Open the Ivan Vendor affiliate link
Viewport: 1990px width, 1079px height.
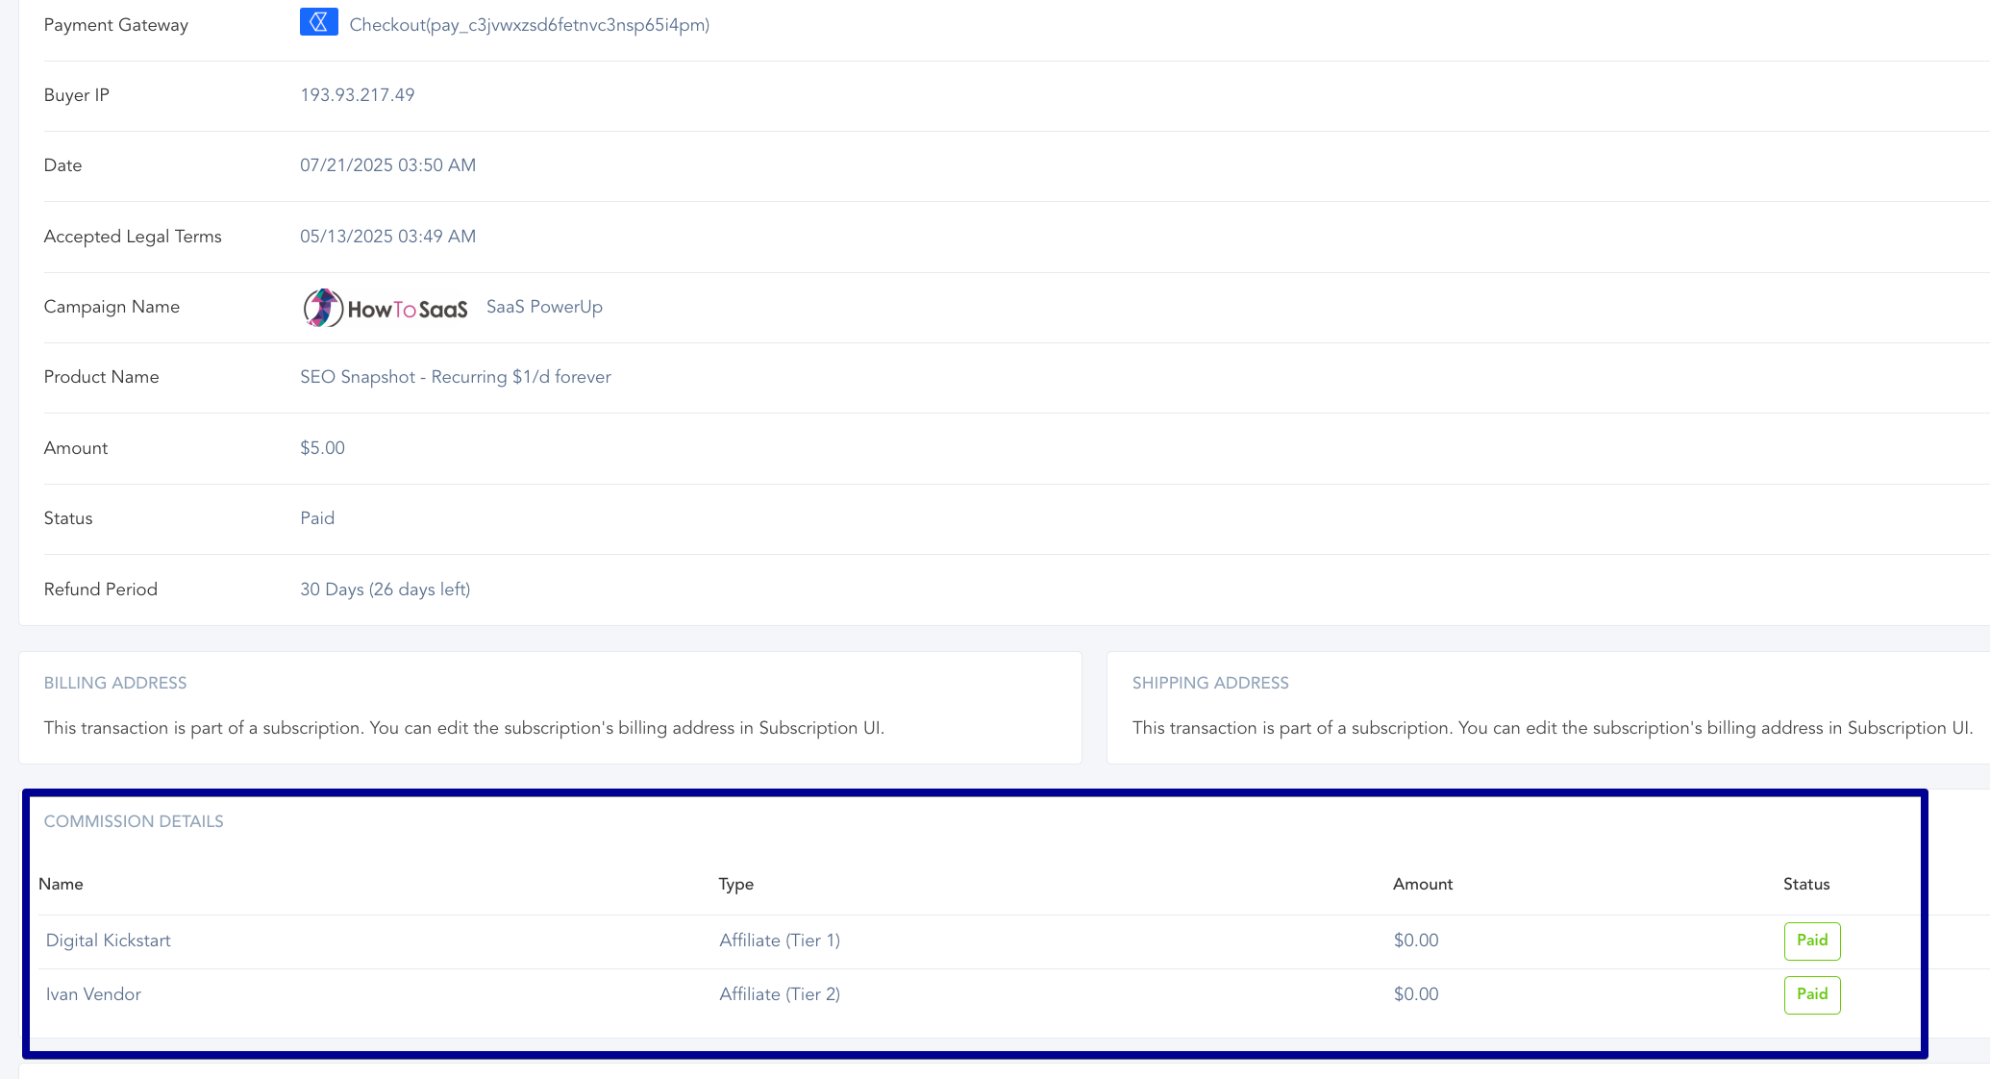click(x=93, y=994)
